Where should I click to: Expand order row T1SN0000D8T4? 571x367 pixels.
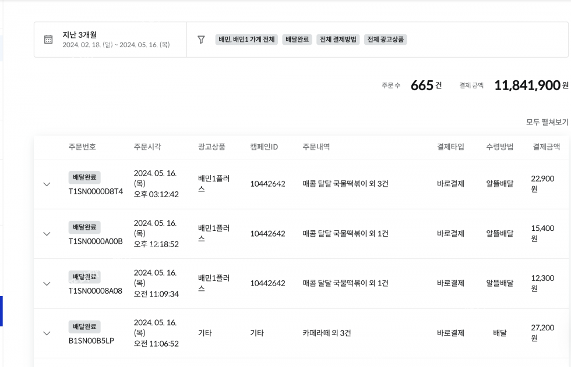coord(47,184)
